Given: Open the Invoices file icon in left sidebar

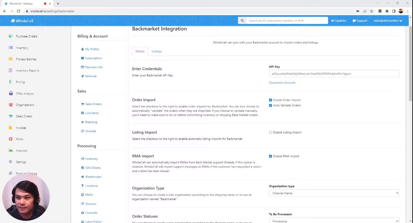Looking at the screenshot, I should (x=11, y=128).
